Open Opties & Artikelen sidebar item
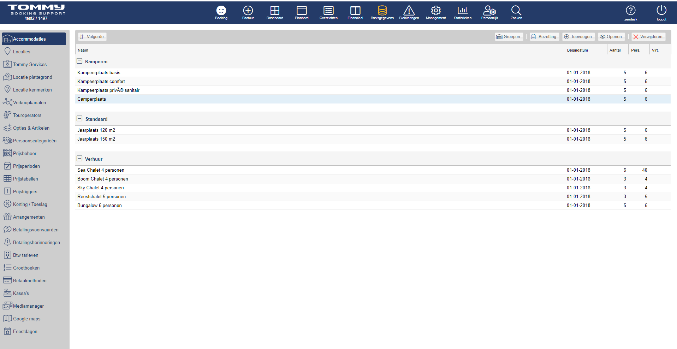Image resolution: width=677 pixels, height=349 pixels. click(x=34, y=128)
